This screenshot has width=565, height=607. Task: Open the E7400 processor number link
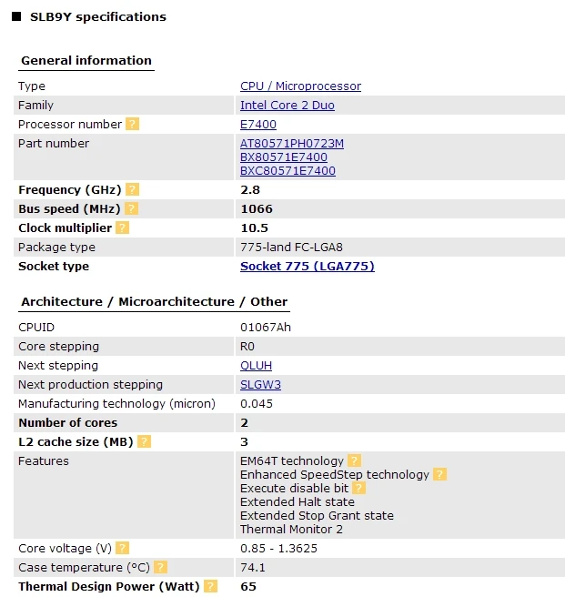(258, 125)
